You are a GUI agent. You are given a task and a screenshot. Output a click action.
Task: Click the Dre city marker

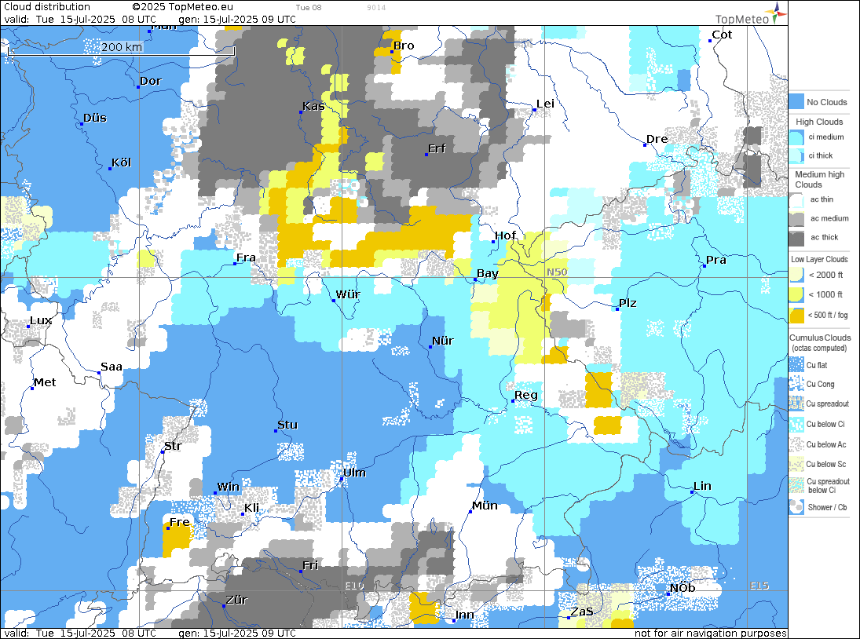pyautogui.click(x=645, y=144)
